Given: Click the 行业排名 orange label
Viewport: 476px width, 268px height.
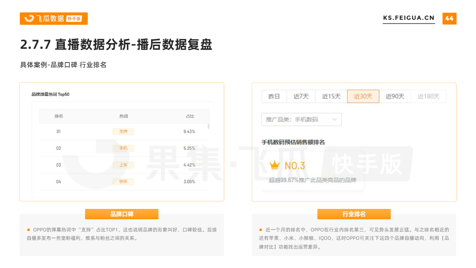Looking at the screenshot, I should tap(354, 214).
